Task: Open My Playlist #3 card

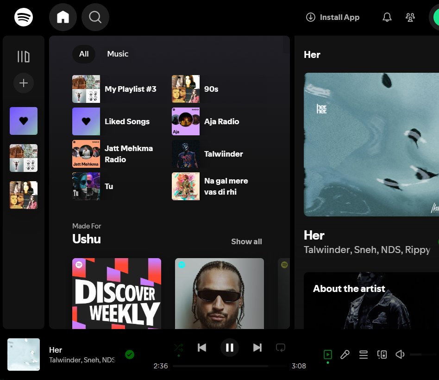Action: point(120,89)
